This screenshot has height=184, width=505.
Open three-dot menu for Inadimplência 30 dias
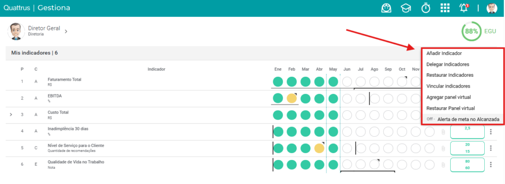coord(491,132)
